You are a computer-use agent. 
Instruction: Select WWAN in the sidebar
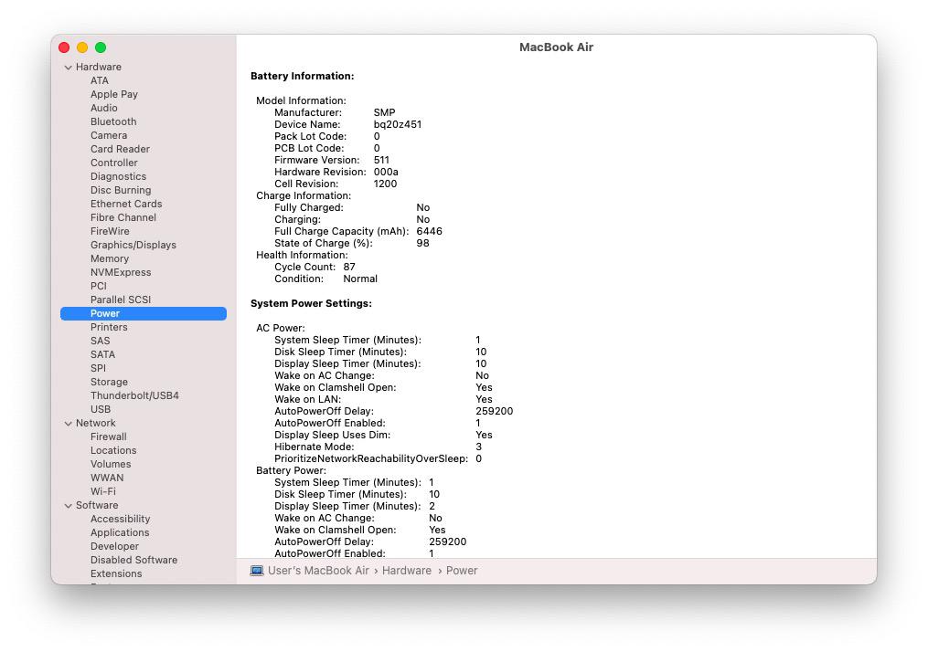(x=107, y=478)
